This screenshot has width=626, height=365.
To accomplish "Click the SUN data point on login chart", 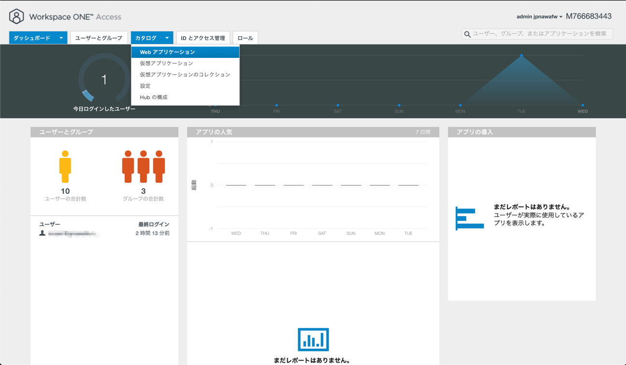I will [399, 105].
